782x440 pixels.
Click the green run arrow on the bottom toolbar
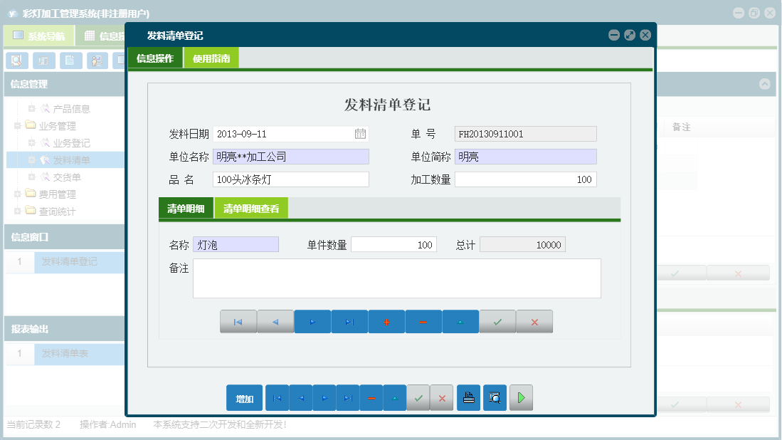coord(520,397)
